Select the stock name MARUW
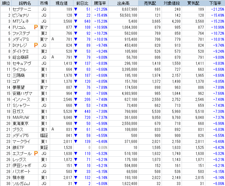This screenshot has height=186, width=225. click(x=21, y=118)
